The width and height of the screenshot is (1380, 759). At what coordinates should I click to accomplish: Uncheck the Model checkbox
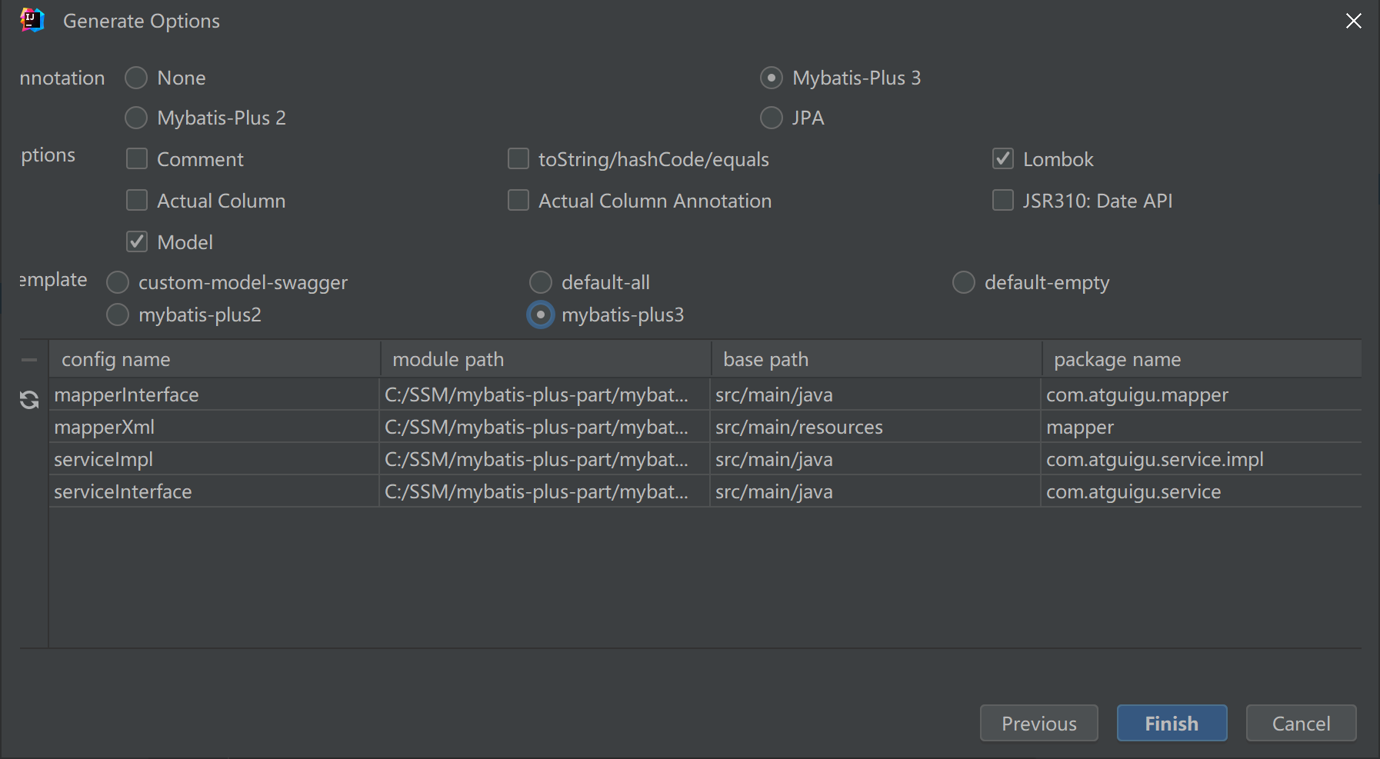click(137, 242)
